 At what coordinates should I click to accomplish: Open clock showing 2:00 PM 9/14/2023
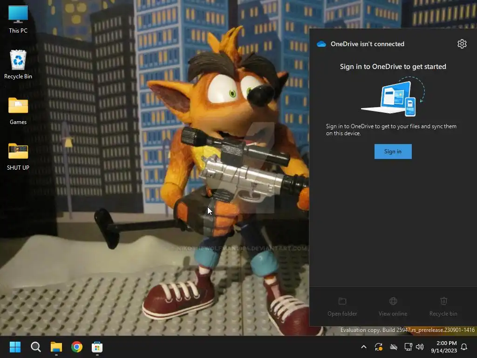(x=444, y=347)
